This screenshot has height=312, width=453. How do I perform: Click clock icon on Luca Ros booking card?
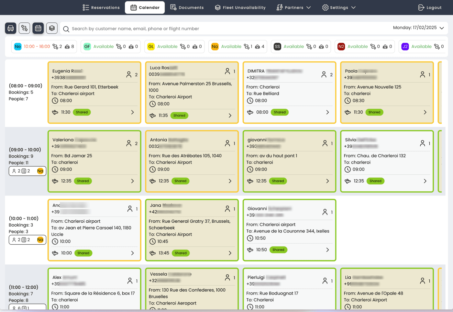pos(152,104)
